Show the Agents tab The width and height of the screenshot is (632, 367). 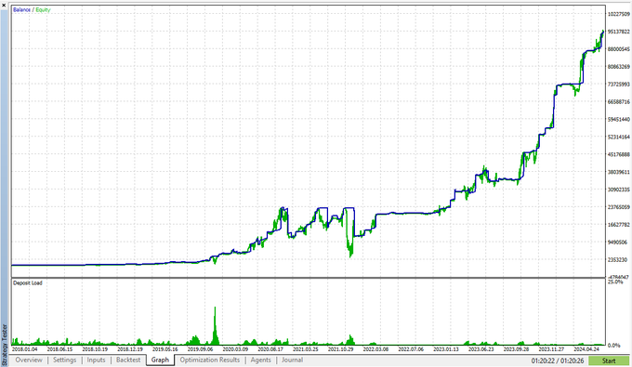(261, 360)
